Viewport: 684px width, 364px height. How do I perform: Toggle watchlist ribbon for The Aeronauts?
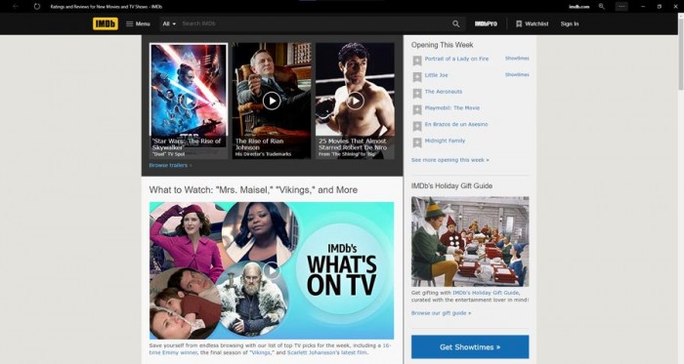click(x=417, y=93)
